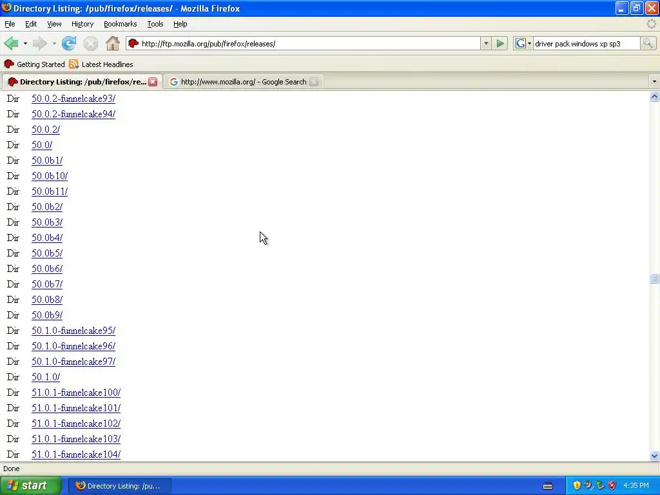
Task: Open the 50.0b5/ directory link
Action: pyautogui.click(x=47, y=253)
